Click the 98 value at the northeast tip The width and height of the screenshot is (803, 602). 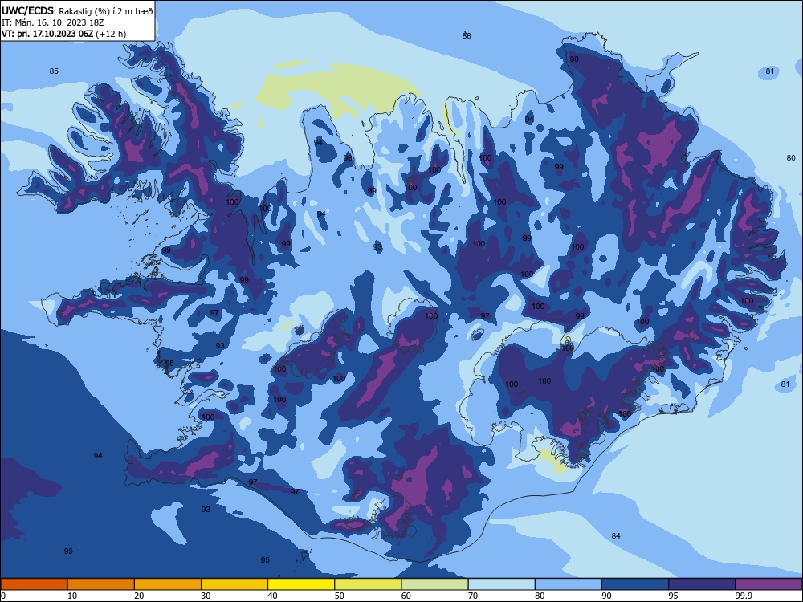coord(574,59)
